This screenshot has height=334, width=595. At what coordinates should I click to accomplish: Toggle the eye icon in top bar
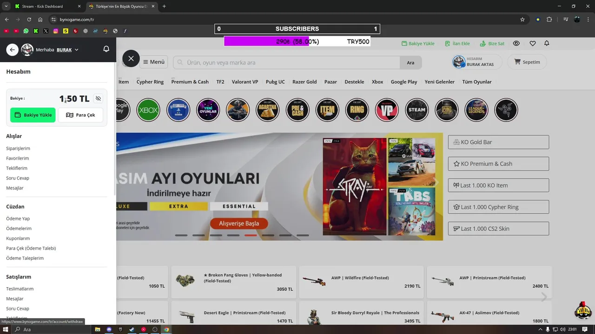tap(516, 43)
